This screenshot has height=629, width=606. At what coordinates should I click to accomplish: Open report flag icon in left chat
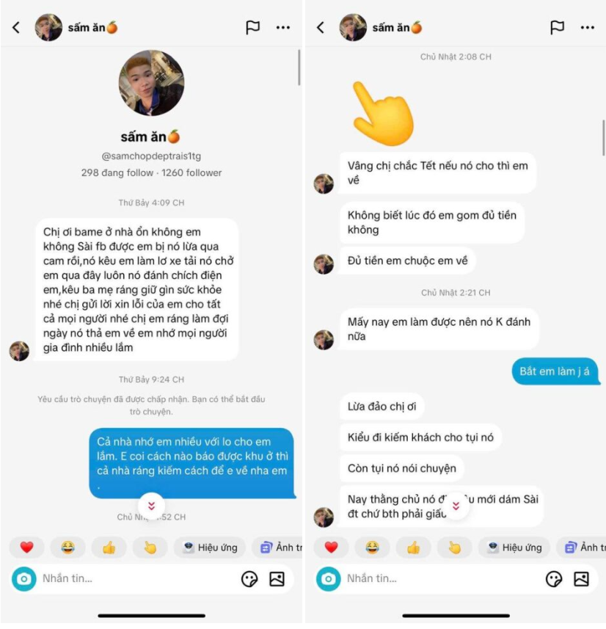(x=252, y=27)
